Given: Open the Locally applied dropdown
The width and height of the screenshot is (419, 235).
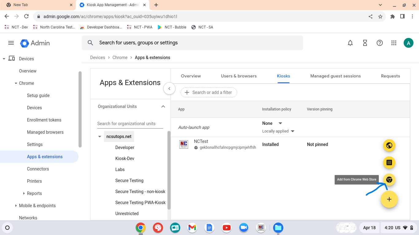Looking at the screenshot, I should point(278,131).
